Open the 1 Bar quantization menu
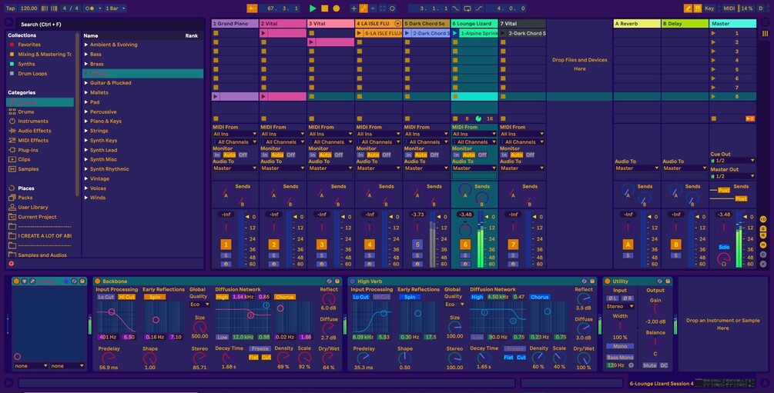The width and height of the screenshot is (774, 393). (115, 8)
